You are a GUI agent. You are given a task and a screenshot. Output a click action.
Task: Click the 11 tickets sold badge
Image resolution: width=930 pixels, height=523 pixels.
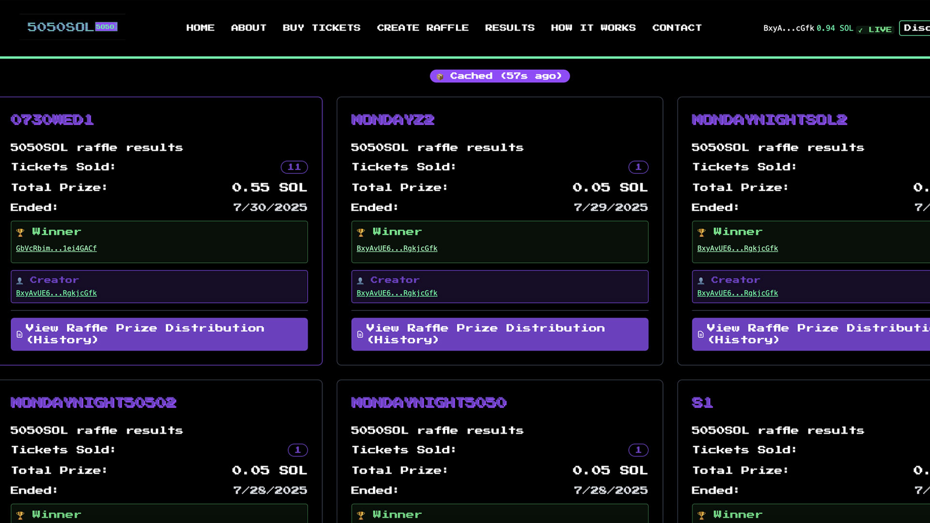pyautogui.click(x=294, y=167)
